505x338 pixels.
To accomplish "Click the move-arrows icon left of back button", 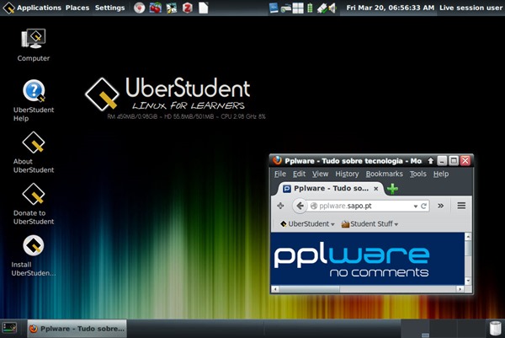I will pos(280,206).
